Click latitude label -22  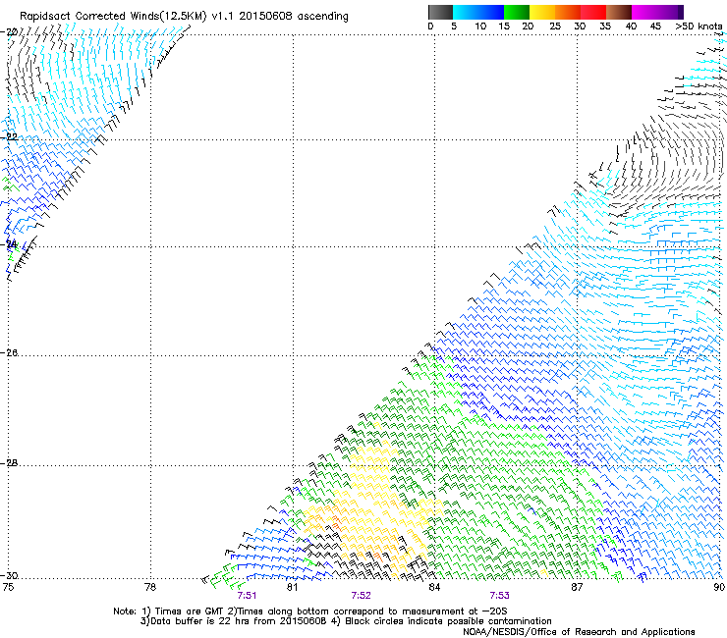point(9,136)
